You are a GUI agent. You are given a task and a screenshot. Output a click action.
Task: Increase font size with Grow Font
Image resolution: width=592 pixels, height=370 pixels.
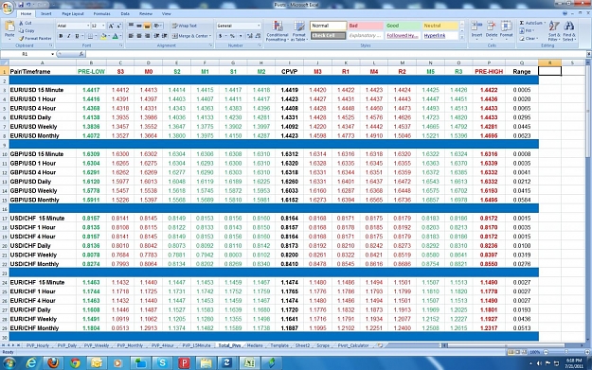(111, 26)
